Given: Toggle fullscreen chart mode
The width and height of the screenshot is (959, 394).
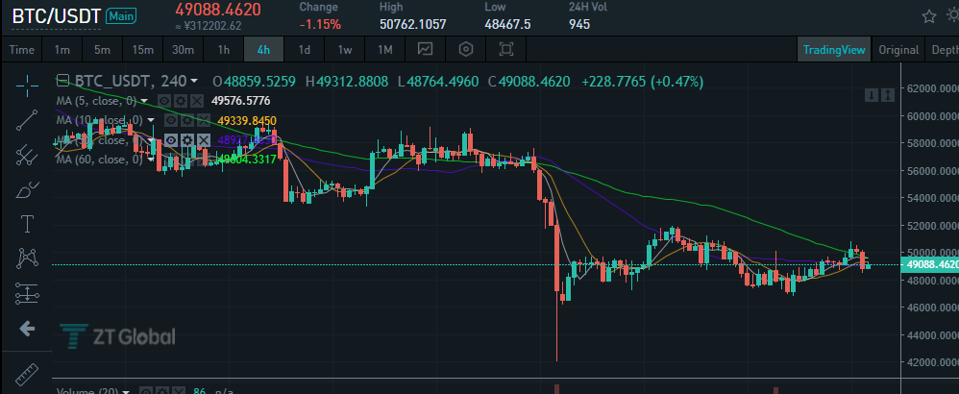Looking at the screenshot, I should click(506, 50).
